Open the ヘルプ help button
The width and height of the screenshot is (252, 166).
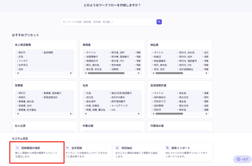242,159
